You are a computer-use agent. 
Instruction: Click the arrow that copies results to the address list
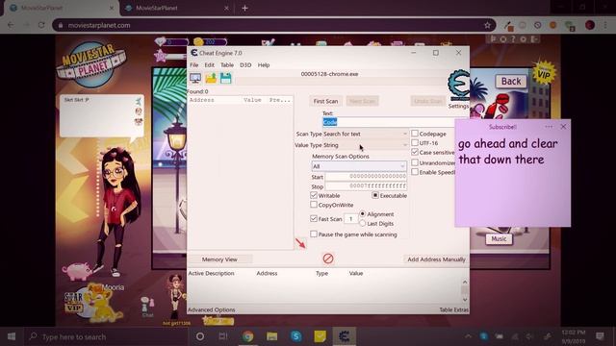click(300, 243)
